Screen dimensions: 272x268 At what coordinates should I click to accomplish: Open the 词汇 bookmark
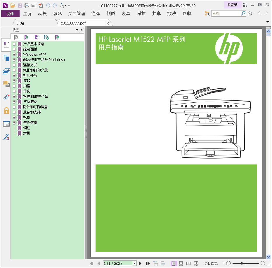click(27, 128)
